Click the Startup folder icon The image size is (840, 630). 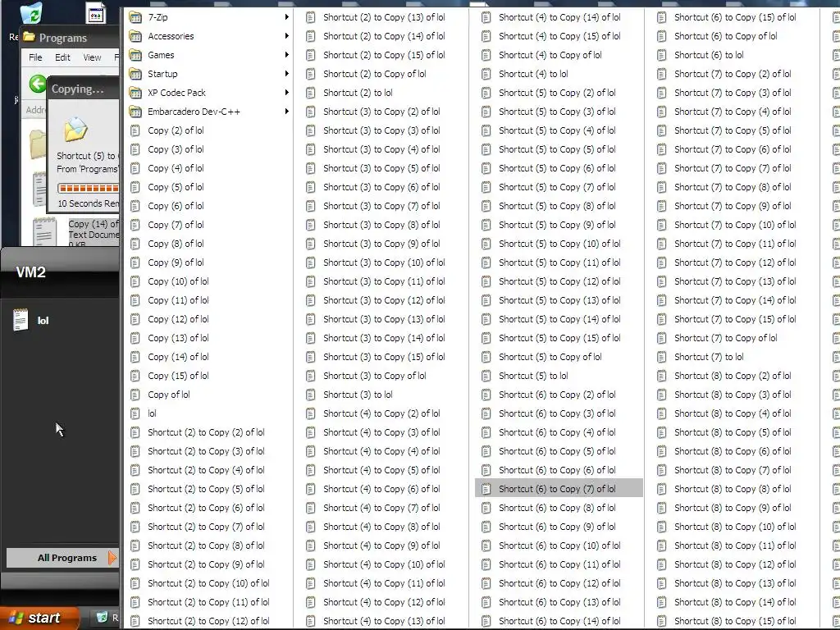click(135, 74)
